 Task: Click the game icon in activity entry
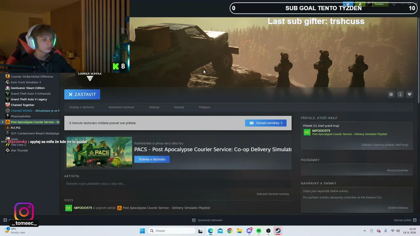[x=119, y=208]
